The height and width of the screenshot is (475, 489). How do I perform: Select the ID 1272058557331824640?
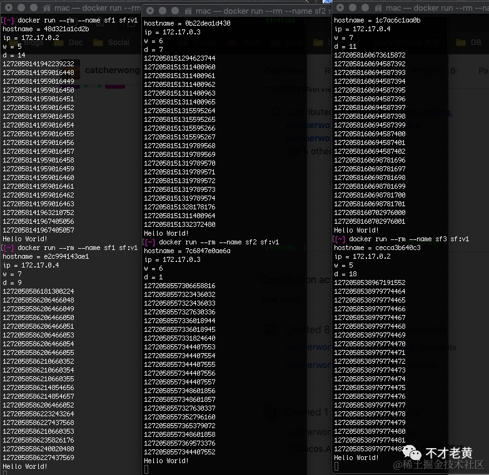(x=179, y=338)
